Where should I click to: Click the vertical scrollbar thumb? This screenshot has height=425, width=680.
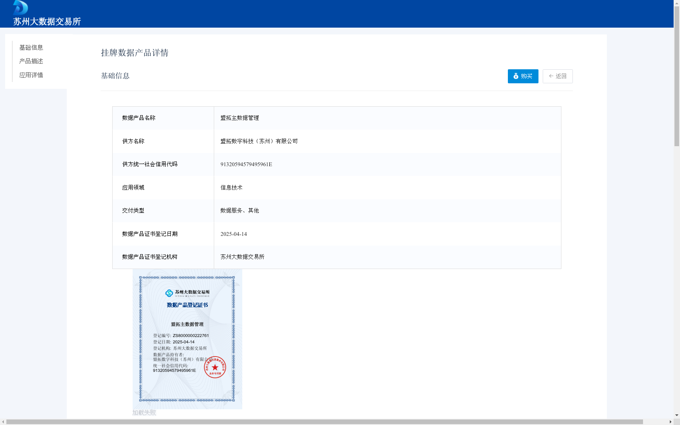[677, 76]
